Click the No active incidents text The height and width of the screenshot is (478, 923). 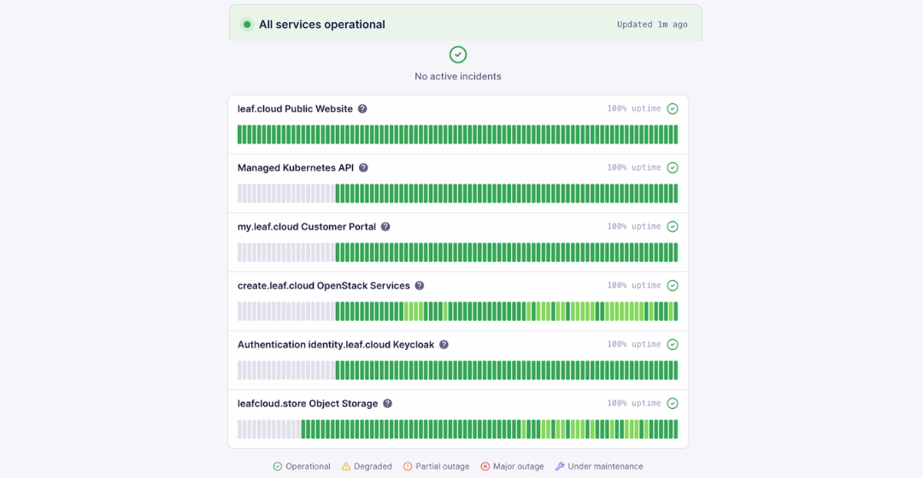click(x=458, y=77)
